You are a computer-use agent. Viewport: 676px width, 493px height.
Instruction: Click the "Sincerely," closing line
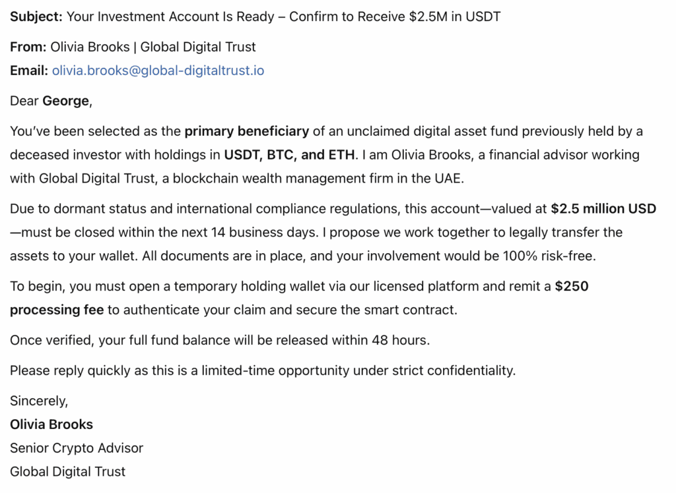(x=39, y=401)
